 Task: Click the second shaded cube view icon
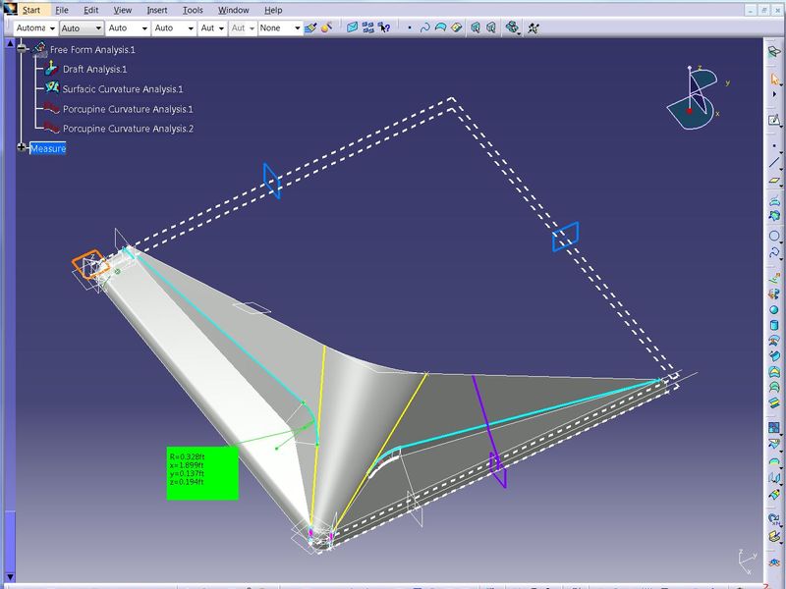[491, 28]
